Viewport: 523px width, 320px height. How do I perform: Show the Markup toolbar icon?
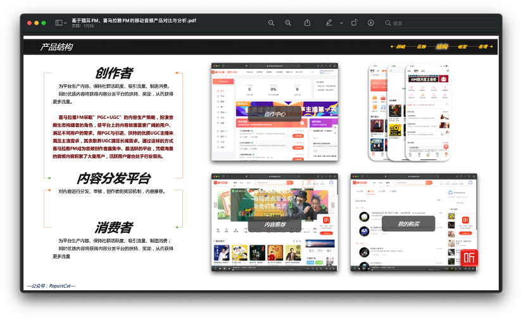tap(370, 23)
